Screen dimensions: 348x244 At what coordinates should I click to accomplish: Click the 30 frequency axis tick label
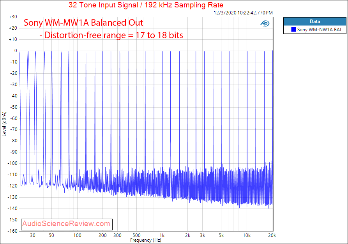tap(33, 235)
